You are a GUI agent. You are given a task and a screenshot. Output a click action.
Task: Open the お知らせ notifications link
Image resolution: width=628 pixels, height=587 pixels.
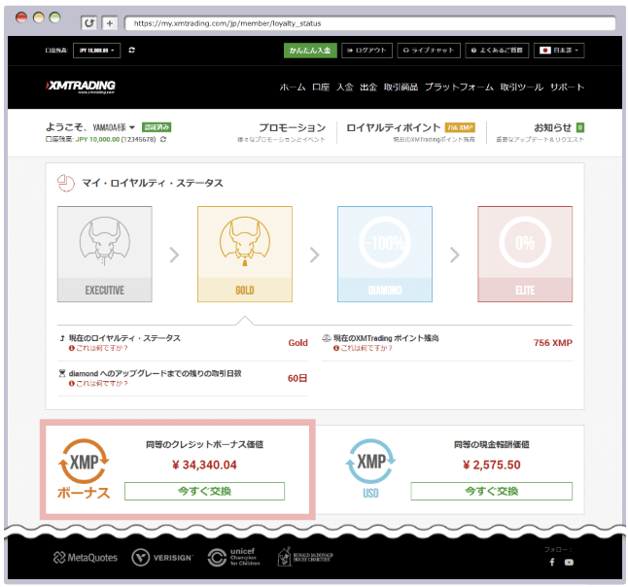click(x=553, y=127)
